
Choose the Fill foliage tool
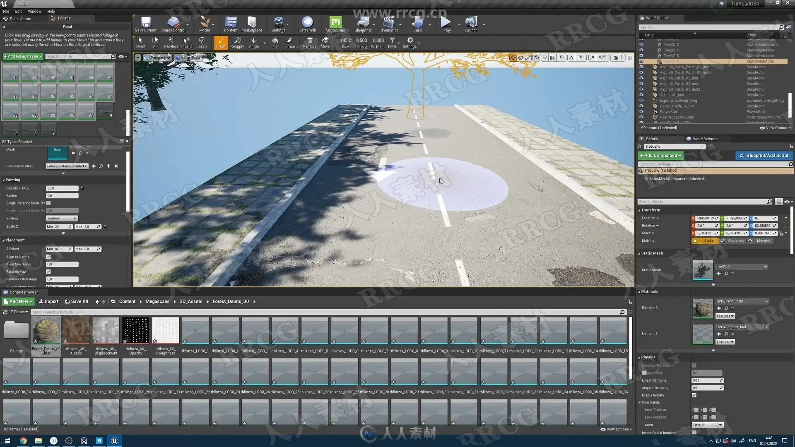click(275, 42)
